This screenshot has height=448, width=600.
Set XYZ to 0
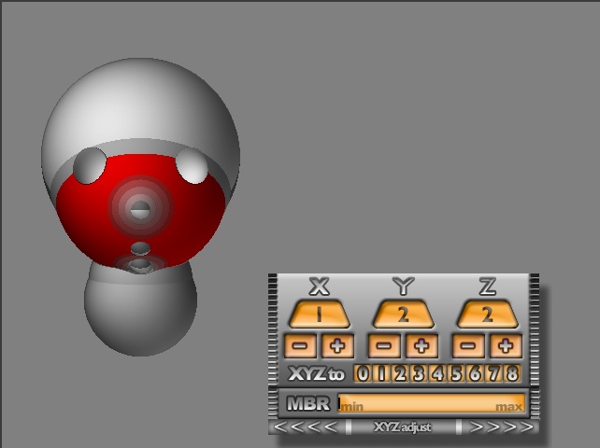(363, 373)
